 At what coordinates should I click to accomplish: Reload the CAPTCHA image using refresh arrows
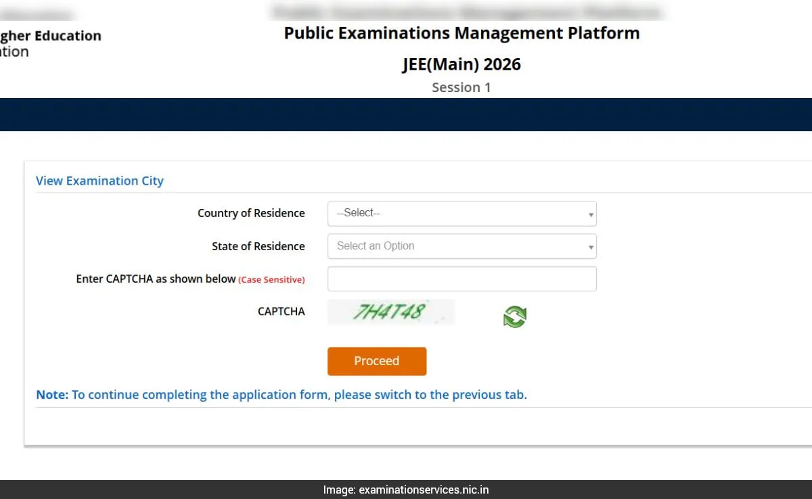pos(514,316)
